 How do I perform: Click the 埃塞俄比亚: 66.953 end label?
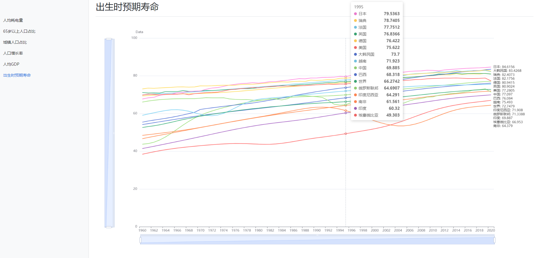tap(508, 122)
